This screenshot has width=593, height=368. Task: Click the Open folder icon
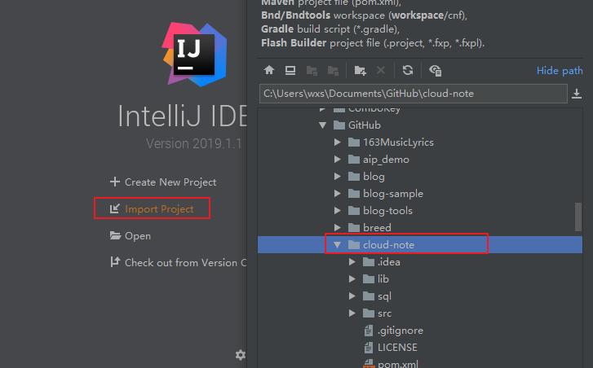(115, 235)
